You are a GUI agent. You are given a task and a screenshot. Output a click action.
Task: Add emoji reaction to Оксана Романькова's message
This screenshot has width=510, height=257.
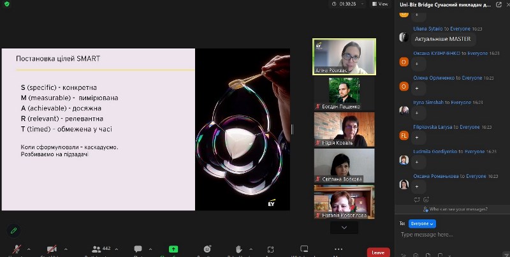426,200
